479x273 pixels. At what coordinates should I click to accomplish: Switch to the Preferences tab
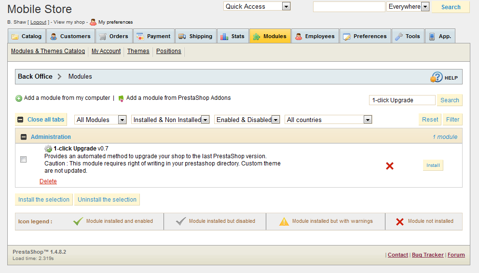(x=365, y=36)
